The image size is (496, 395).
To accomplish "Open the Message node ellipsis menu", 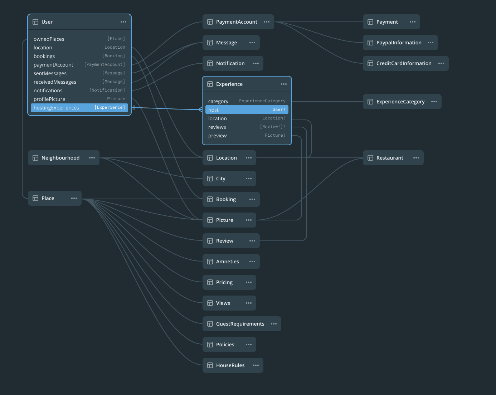I will (252, 43).
